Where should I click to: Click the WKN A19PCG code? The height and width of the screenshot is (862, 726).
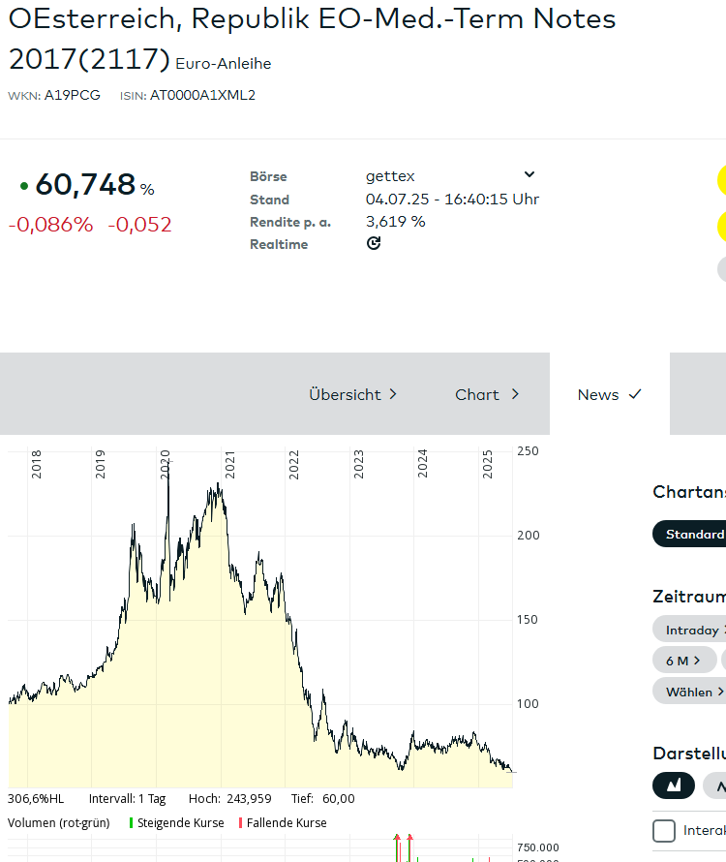pos(72,95)
